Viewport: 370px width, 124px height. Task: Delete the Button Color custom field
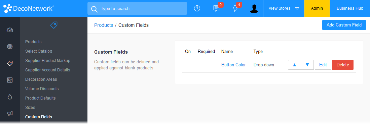(343, 65)
